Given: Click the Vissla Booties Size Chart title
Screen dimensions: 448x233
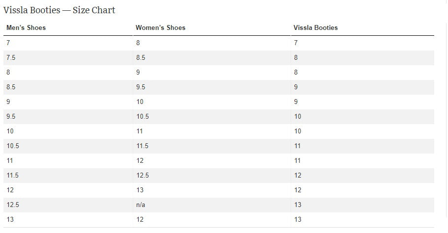Looking at the screenshot, I should [60, 10].
